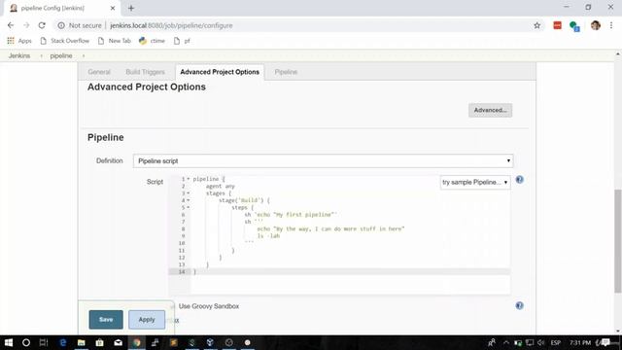Collapse the code fold on line 1
The height and width of the screenshot is (350, 622).
point(189,179)
